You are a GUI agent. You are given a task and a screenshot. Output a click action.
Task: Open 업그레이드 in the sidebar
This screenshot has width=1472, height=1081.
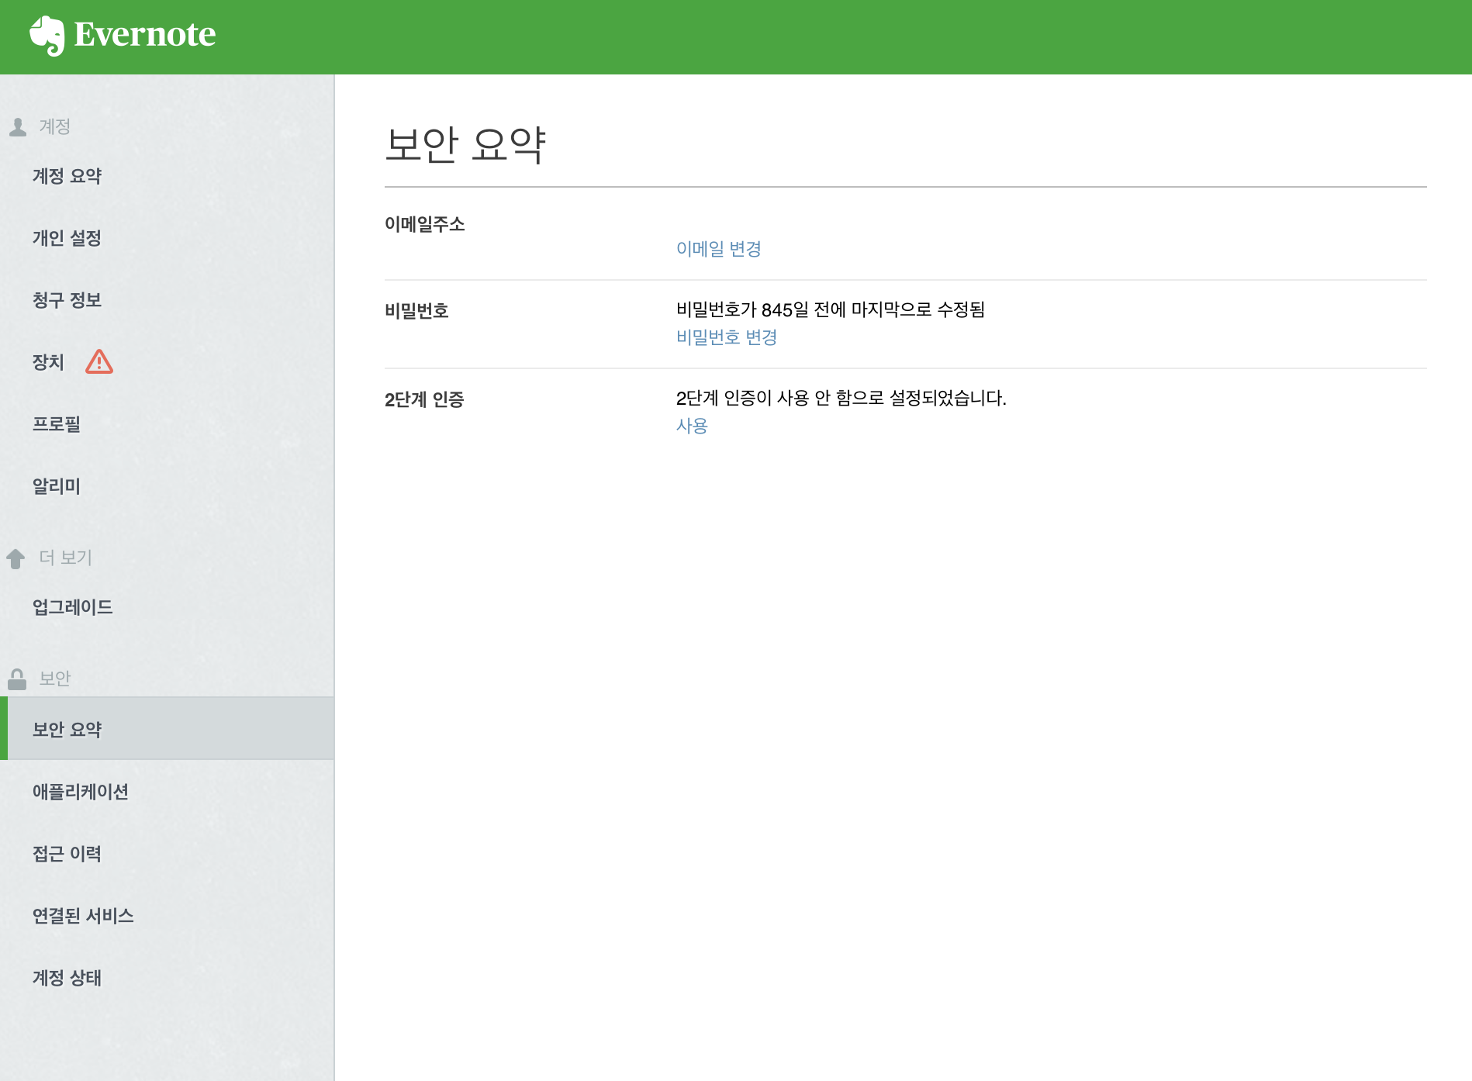point(73,607)
